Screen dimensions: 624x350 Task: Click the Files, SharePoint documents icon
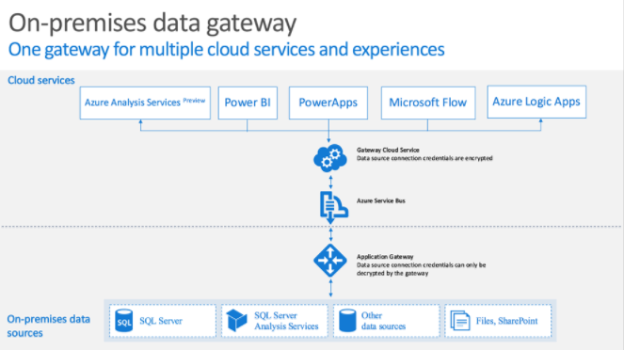pyautogui.click(x=460, y=321)
